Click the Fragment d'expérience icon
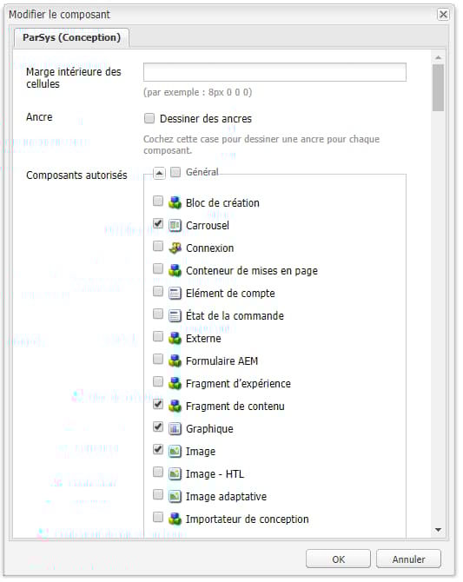Screen dimensions: 463x582 coord(175,384)
